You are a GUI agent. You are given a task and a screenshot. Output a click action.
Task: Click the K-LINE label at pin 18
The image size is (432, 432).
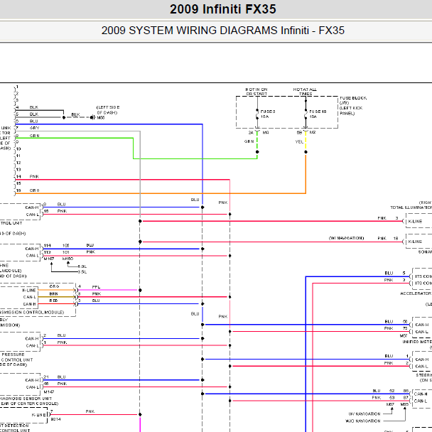tap(415, 242)
